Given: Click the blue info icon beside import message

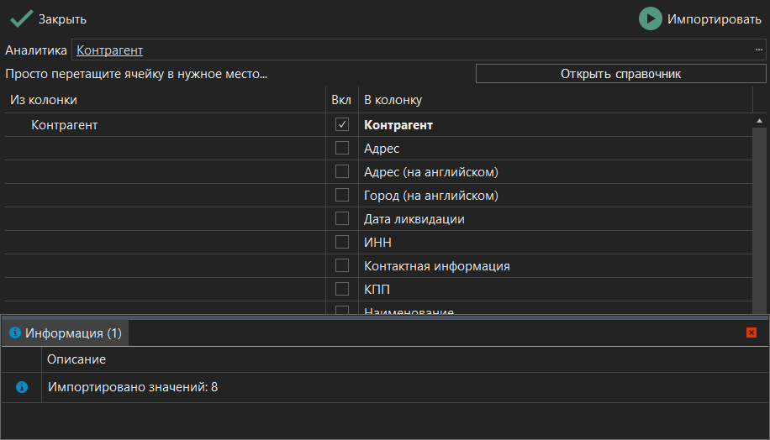Looking at the screenshot, I should (22, 387).
